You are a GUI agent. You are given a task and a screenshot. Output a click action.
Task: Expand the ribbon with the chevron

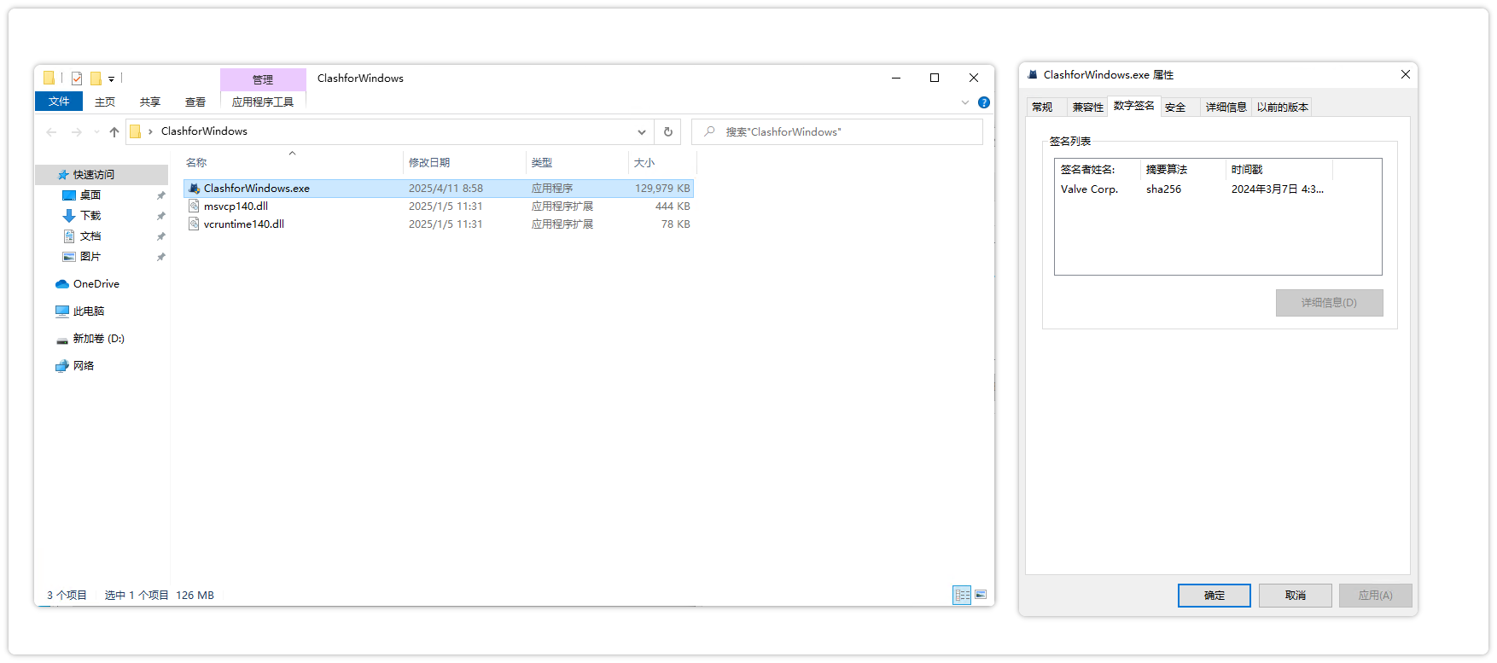click(964, 102)
